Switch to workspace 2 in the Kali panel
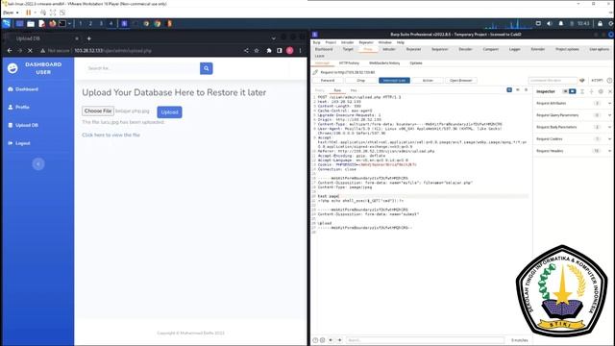Viewport: 615px width, 346px height. click(90, 23)
